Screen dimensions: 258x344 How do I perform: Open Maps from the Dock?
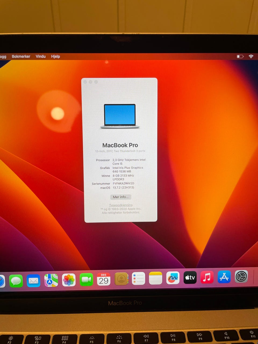coord(51,280)
